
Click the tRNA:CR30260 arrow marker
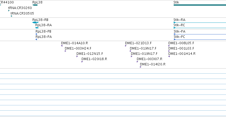click(9, 11)
